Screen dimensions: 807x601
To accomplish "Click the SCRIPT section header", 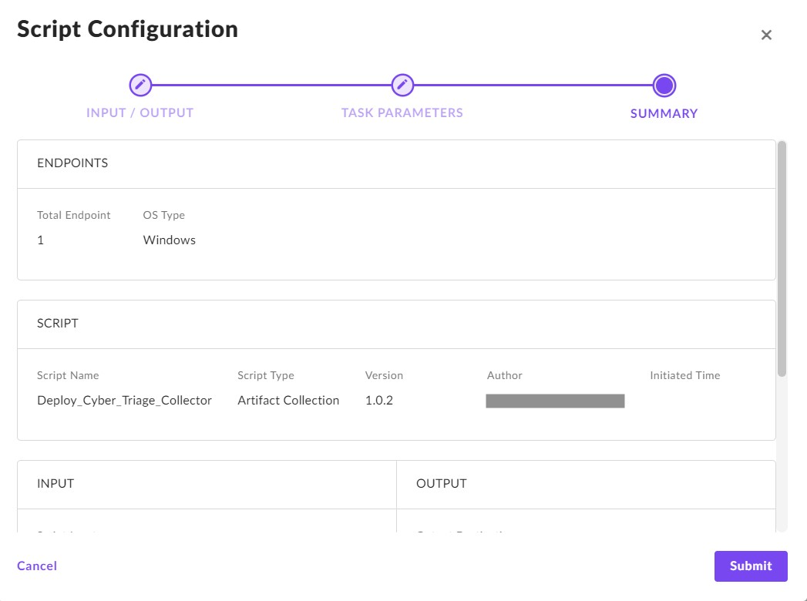I will pos(58,324).
